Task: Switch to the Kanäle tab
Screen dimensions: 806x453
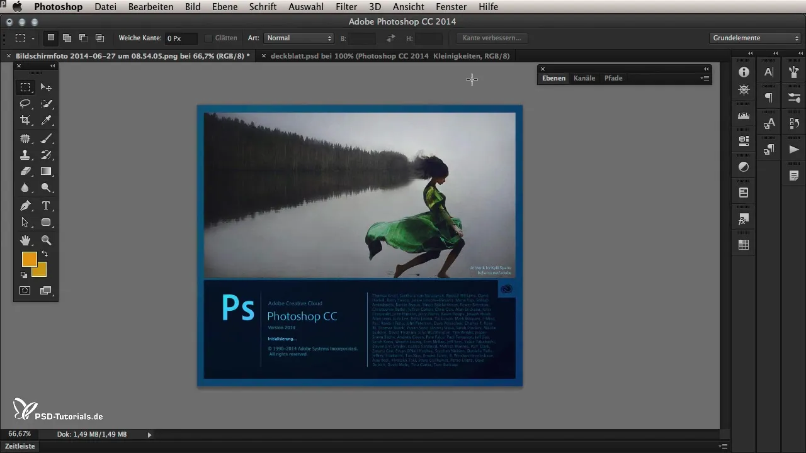Action: [584, 78]
